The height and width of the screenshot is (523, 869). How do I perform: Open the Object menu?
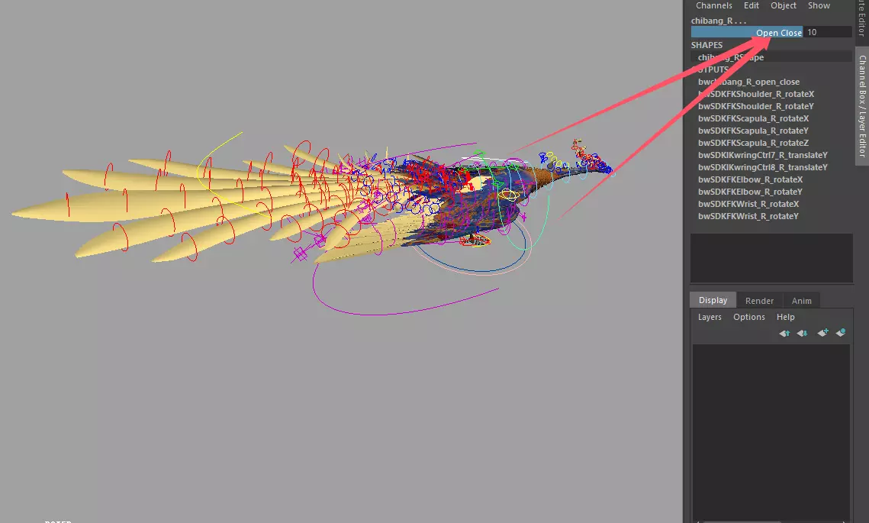783,5
